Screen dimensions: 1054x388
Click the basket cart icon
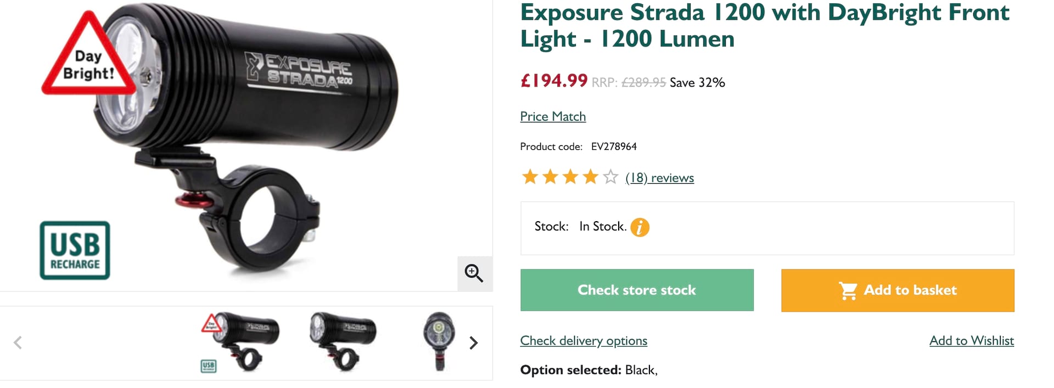(x=848, y=290)
